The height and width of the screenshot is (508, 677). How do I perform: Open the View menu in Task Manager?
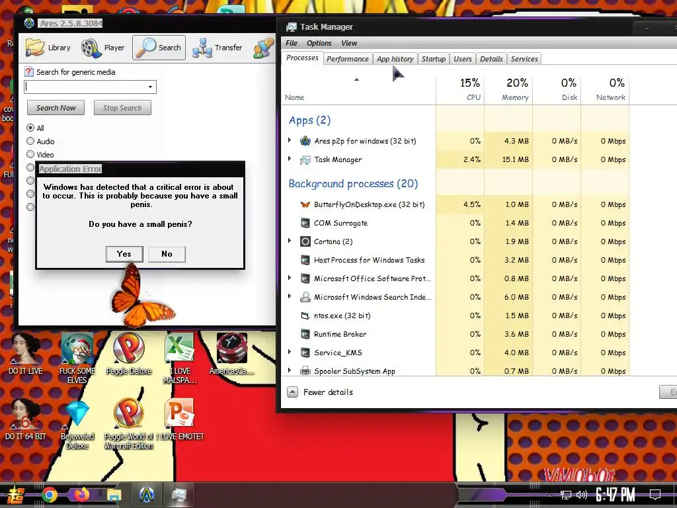coord(349,43)
